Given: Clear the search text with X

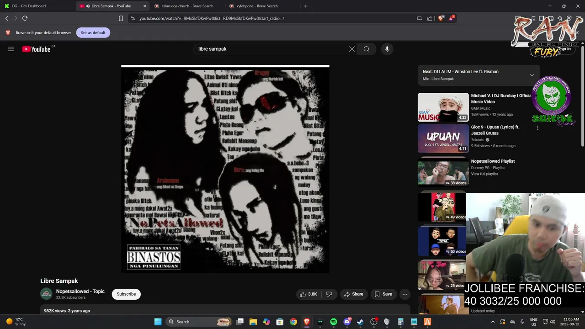Looking at the screenshot, I should point(352,49).
